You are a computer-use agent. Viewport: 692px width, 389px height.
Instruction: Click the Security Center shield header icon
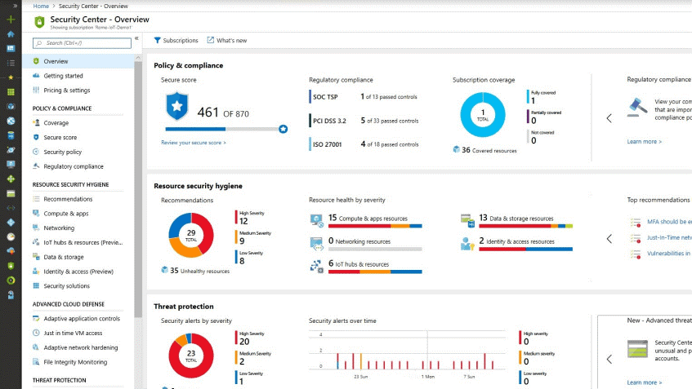(x=40, y=21)
